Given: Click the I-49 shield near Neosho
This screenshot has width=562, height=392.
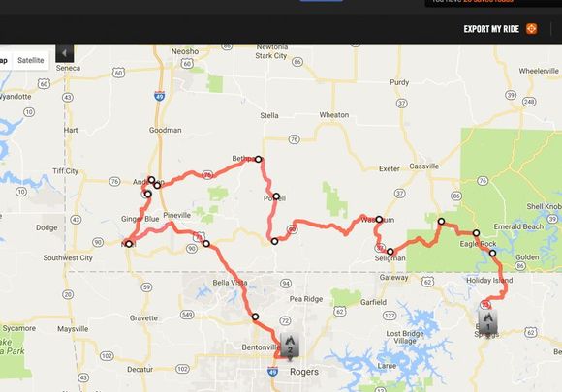Looking at the screenshot, I should tap(160, 96).
